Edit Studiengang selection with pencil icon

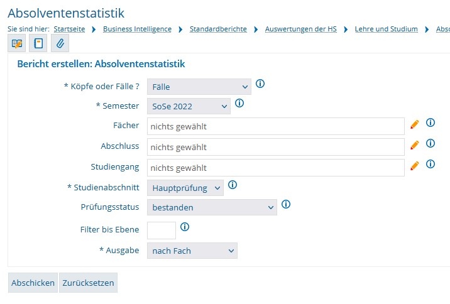coord(414,166)
